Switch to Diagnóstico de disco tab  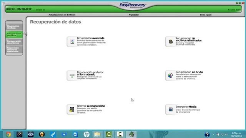tap(14, 27)
